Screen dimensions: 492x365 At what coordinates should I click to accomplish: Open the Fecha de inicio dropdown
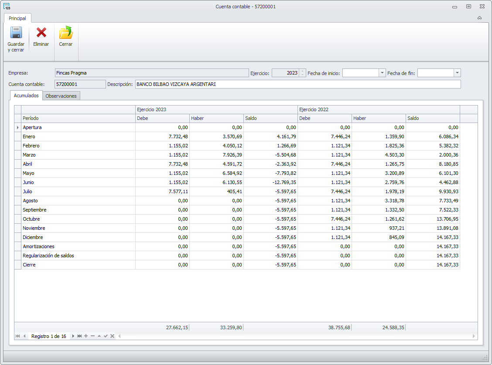click(383, 73)
